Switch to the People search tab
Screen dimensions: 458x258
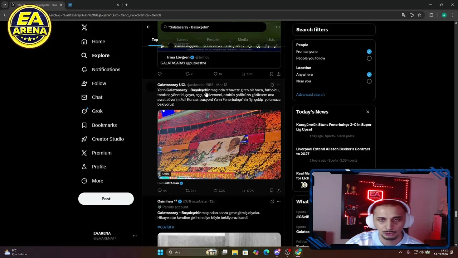coord(213,40)
